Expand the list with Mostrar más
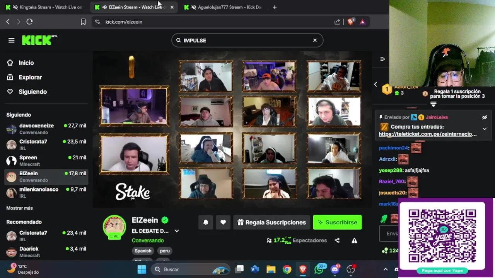Image resolution: width=495 pixels, height=278 pixels. coord(19,208)
